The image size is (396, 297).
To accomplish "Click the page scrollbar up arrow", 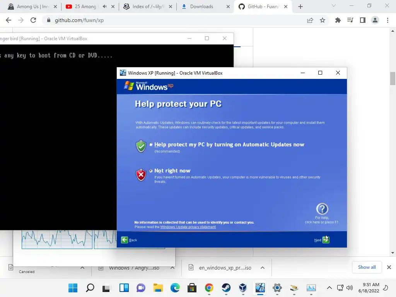I will click(x=393, y=31).
